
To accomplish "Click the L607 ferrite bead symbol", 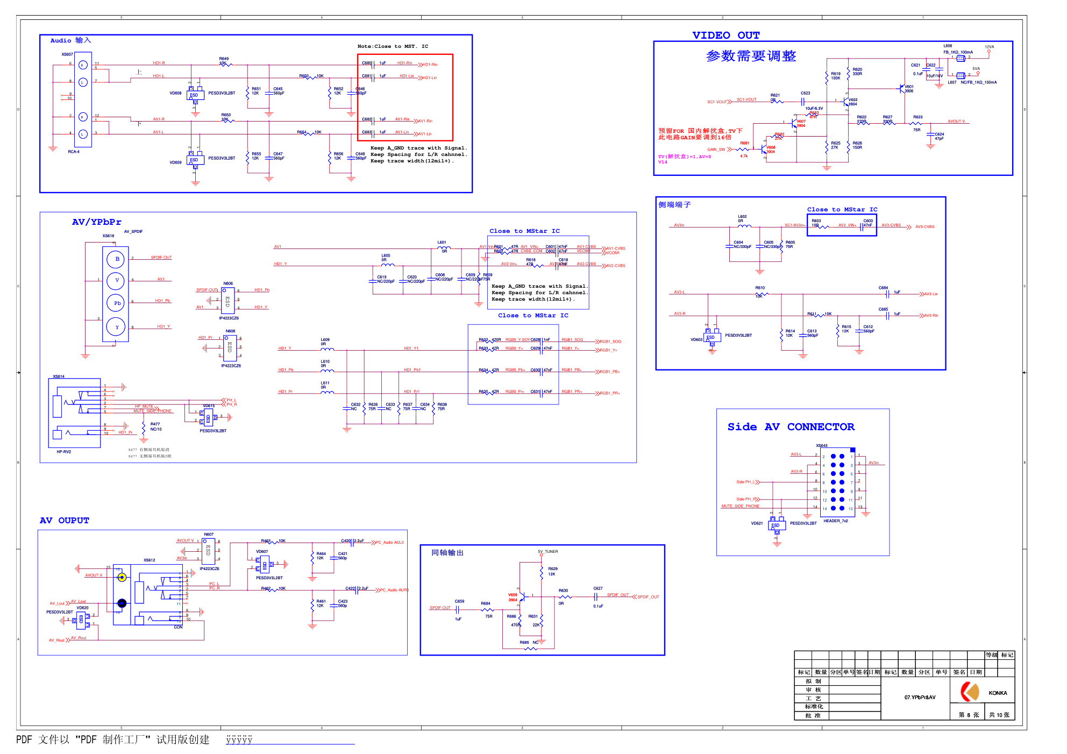I will [x=961, y=75].
